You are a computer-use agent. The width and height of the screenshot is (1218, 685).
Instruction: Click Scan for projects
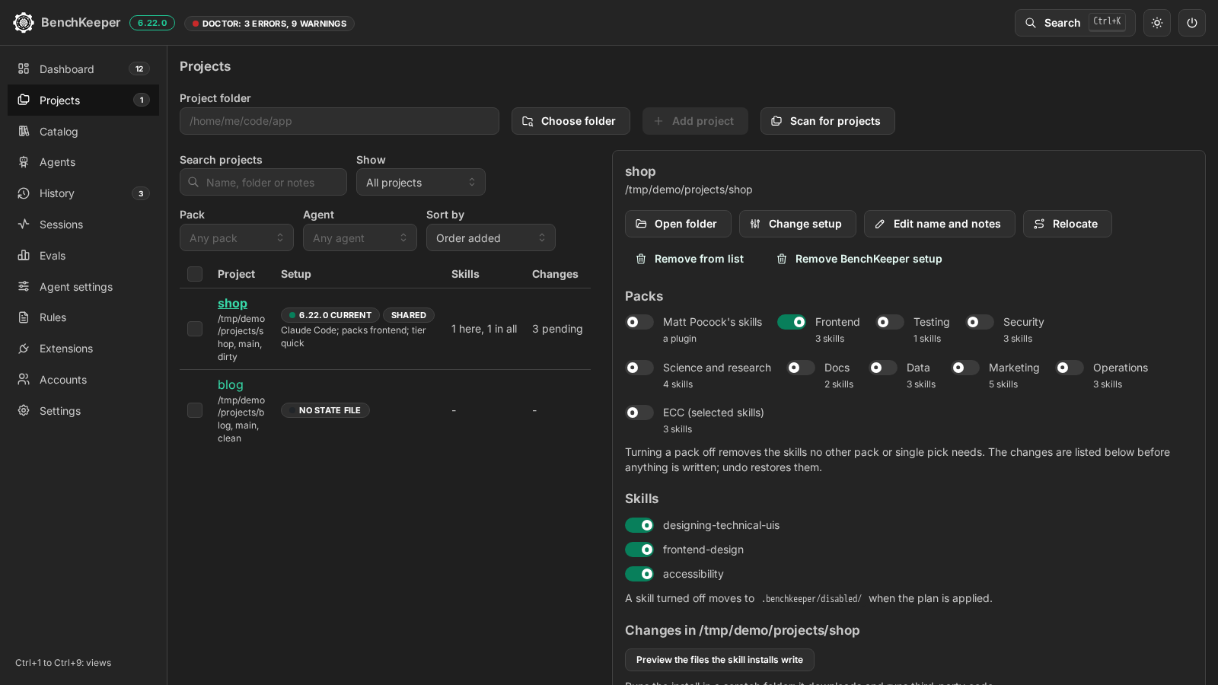pyautogui.click(x=827, y=121)
